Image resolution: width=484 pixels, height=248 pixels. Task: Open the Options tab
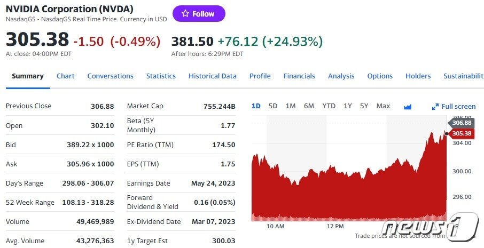pos(380,76)
